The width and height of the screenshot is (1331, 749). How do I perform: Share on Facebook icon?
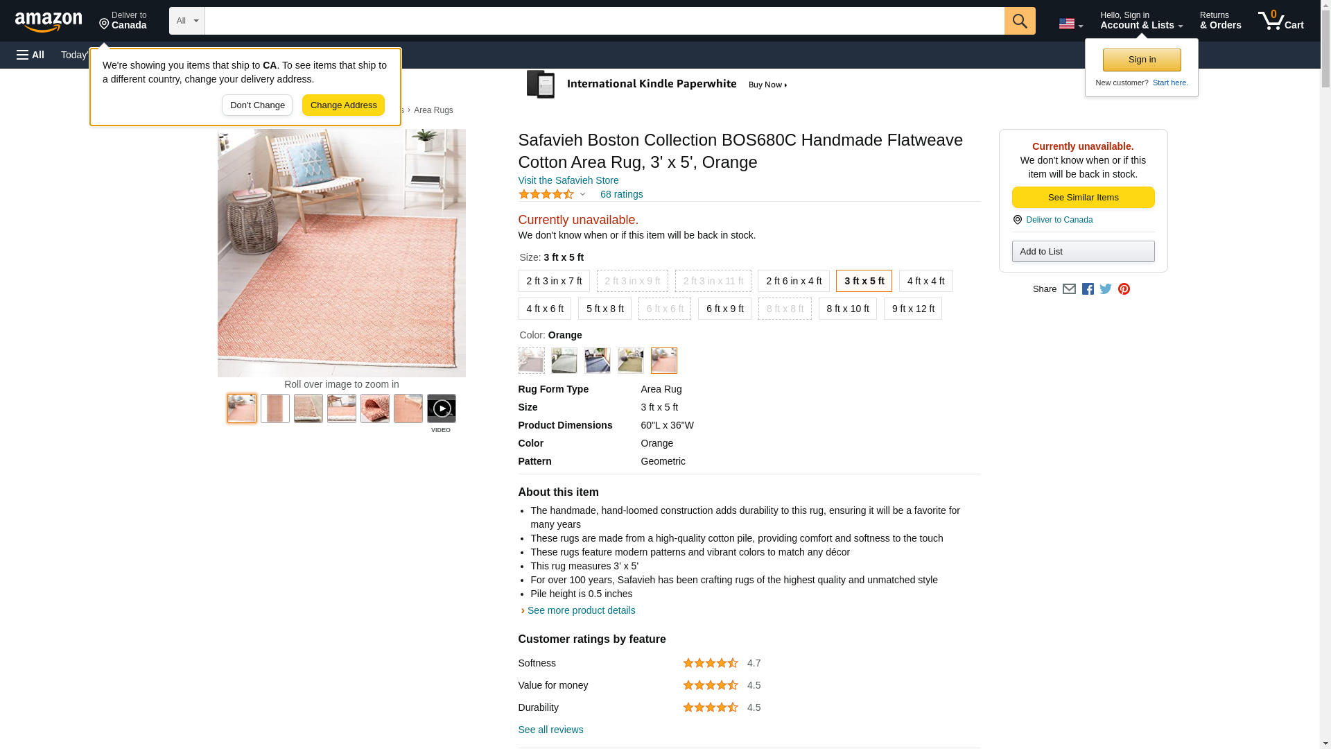[1088, 289]
